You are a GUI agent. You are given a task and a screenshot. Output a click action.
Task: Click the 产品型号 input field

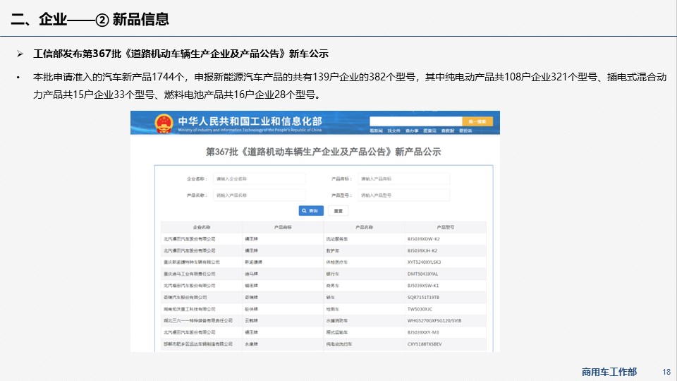coord(403,195)
